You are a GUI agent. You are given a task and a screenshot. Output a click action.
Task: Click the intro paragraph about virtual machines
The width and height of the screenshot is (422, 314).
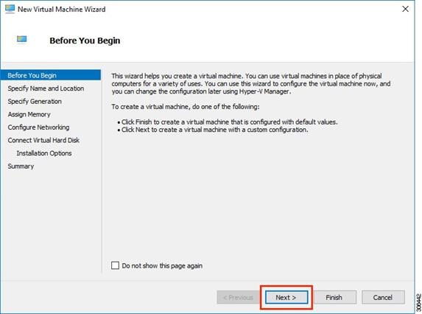coord(251,83)
